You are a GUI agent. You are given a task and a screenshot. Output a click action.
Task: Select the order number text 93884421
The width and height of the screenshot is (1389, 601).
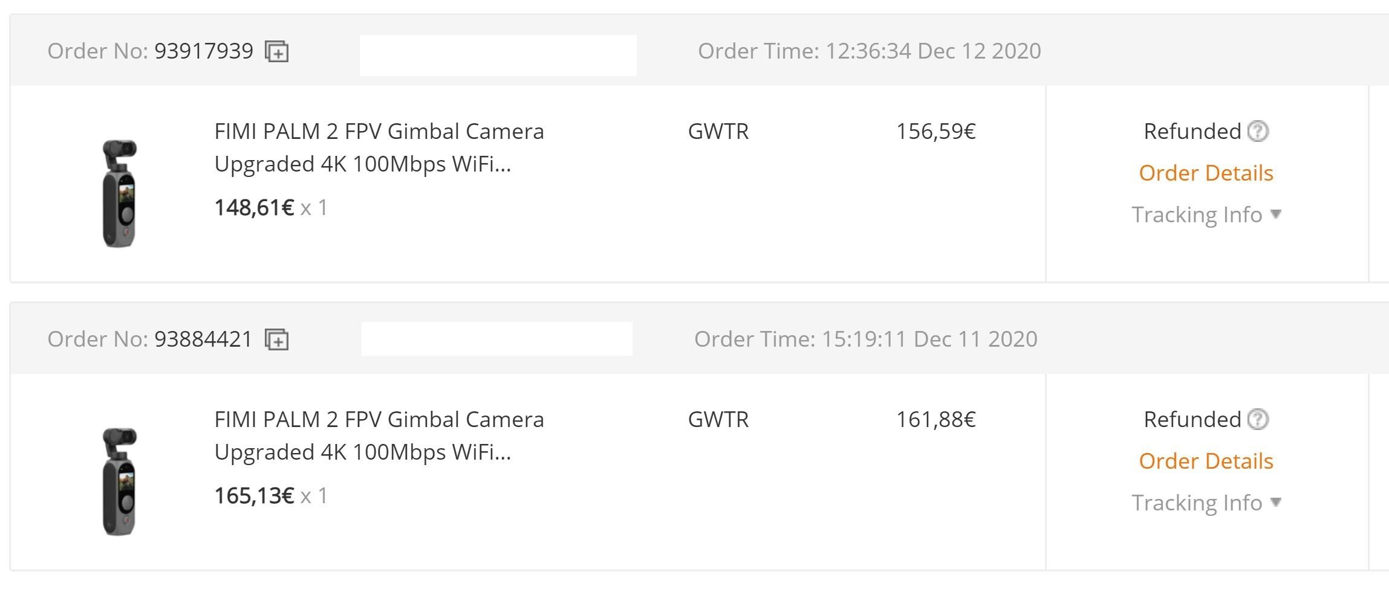203,339
